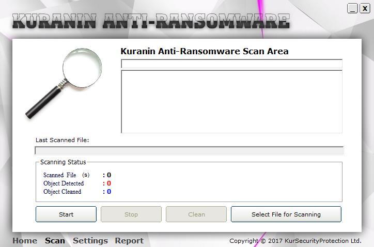Screen dimensions: 374x247
Task: Click the Last Scanned File label
Action: pos(63,140)
